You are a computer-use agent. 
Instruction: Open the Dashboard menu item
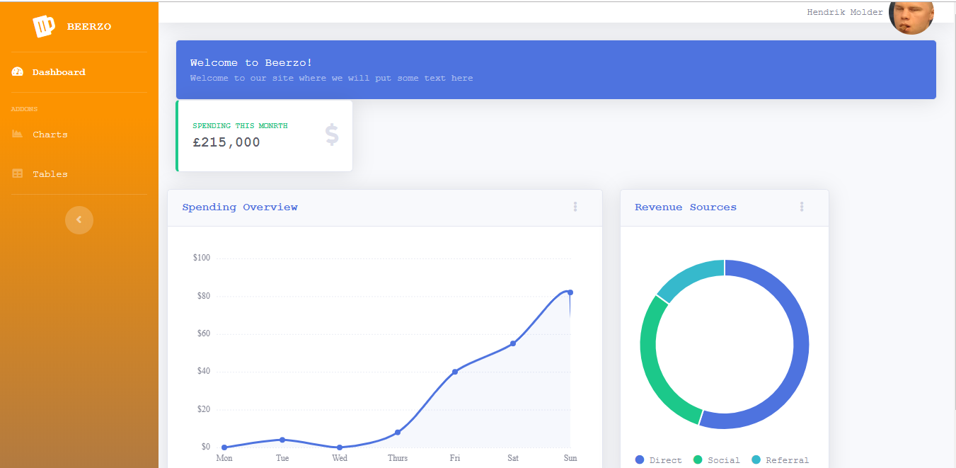point(79,72)
